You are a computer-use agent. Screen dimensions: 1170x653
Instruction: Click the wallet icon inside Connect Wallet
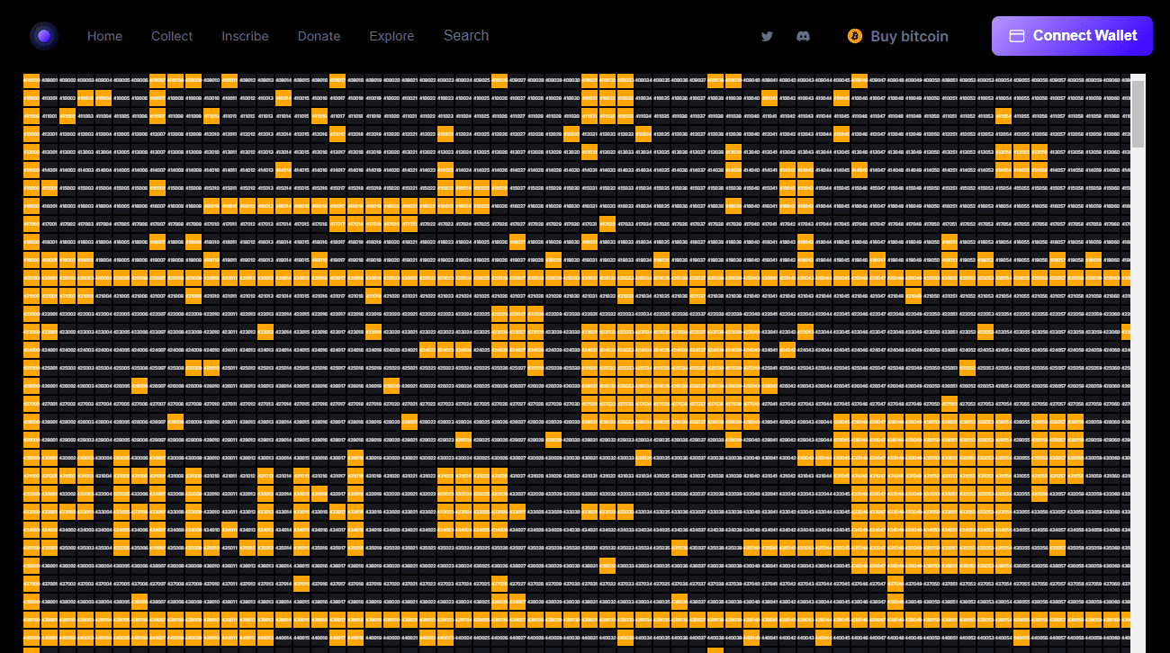[1018, 35]
